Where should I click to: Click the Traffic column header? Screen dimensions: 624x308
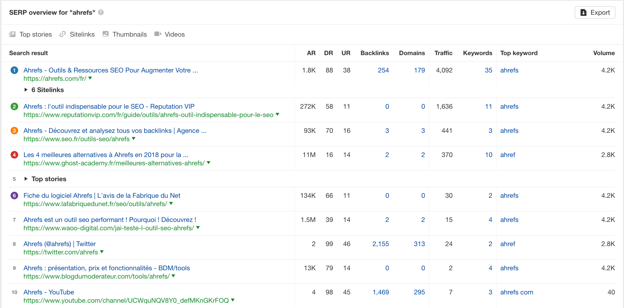443,53
